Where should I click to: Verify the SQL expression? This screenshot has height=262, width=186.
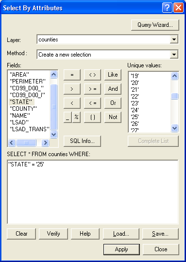click(x=53, y=234)
